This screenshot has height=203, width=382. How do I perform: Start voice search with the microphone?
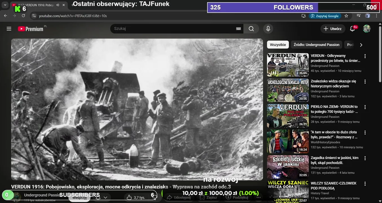pos(268,29)
